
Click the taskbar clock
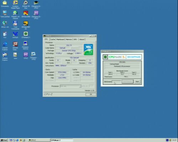(x=174, y=140)
